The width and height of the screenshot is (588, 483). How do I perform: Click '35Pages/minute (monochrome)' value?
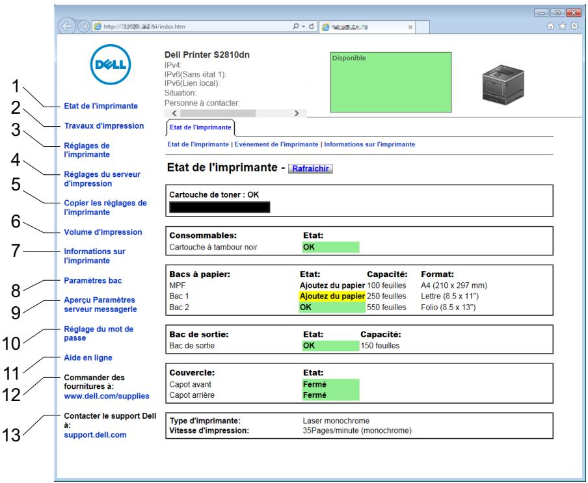[x=357, y=430]
